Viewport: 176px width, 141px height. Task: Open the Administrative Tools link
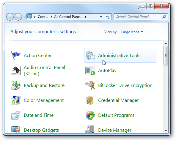click(119, 56)
